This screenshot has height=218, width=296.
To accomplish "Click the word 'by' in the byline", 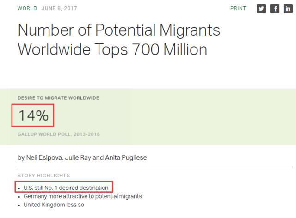I will click(x=21, y=157).
